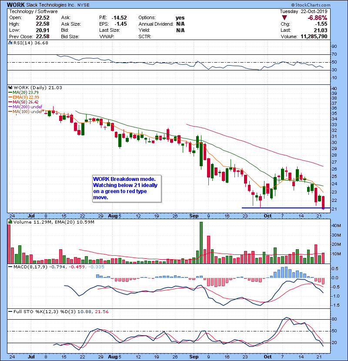Click the Yield N/A value
The image size is (348, 361).
click(x=181, y=30)
